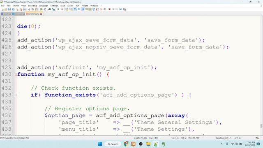Screen dimensions: 263x148
Task: Open the Document Map panel icon
Action: (90, 9)
